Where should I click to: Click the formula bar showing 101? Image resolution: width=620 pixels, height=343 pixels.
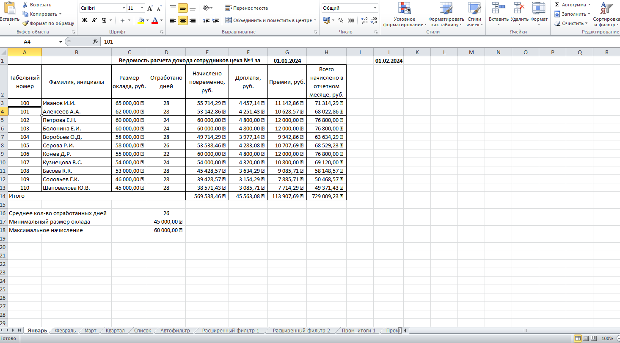tap(360, 41)
